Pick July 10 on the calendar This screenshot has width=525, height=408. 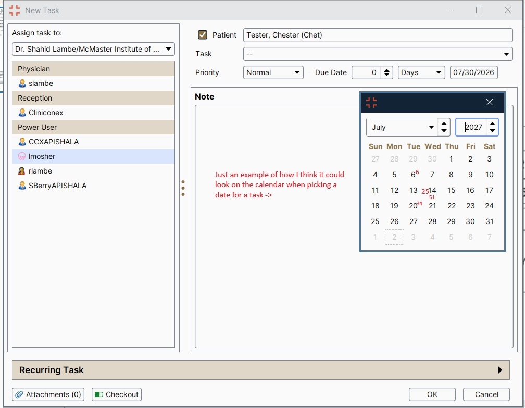coord(489,175)
